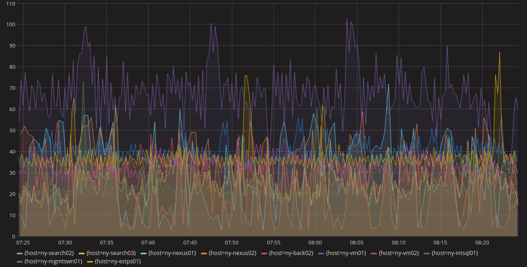Click the 07:25 time axis label
This screenshot has height=267, width=527.
click(x=23, y=242)
